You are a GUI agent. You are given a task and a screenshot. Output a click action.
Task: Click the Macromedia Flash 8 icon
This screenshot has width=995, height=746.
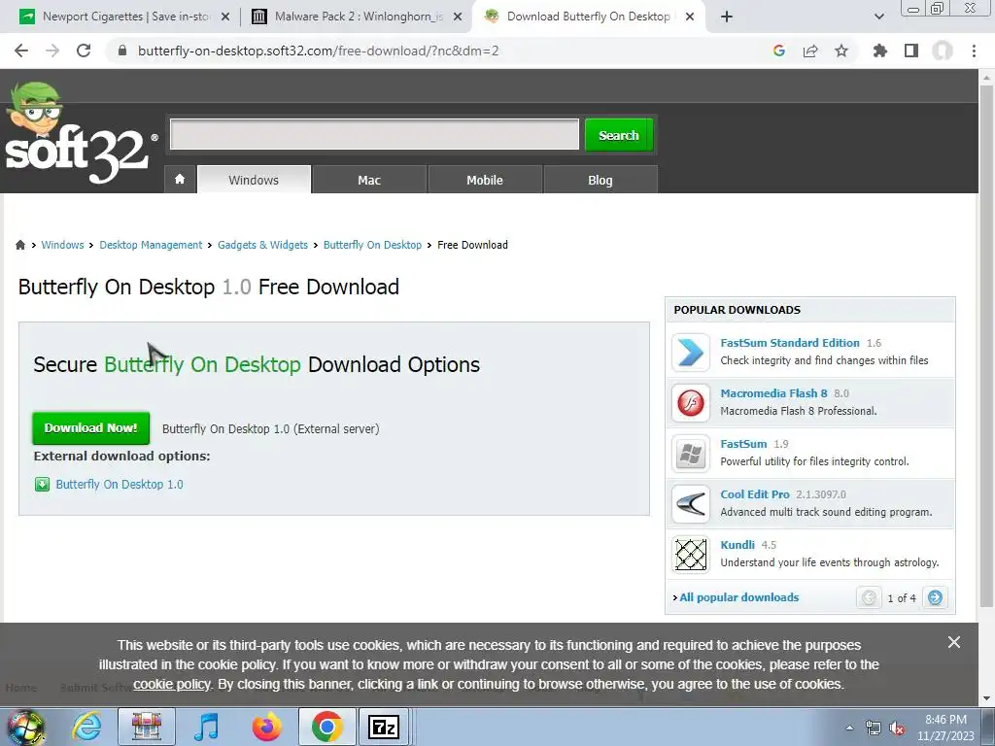[691, 403]
